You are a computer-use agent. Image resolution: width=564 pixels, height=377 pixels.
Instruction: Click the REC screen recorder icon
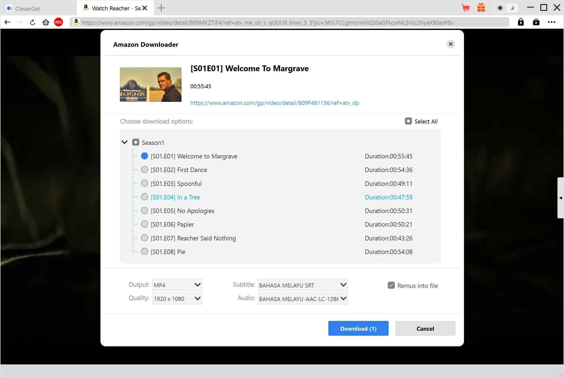pyautogui.click(x=58, y=22)
